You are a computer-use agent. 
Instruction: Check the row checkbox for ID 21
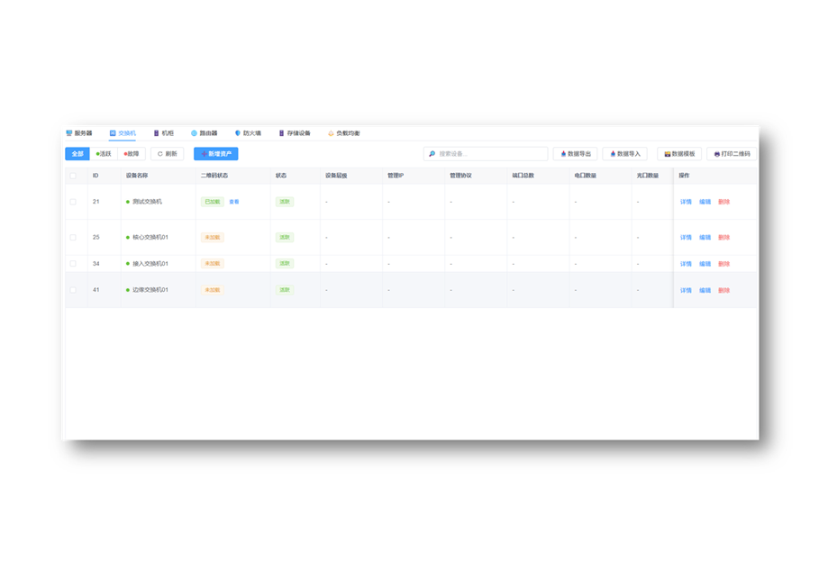click(73, 202)
